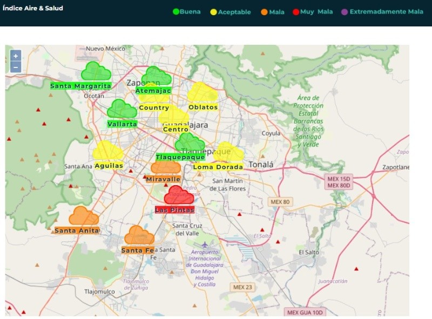Viewport: 432px width, 319px height.
Task: Click the Índice Aire & Salud title
Action: pos(33,9)
